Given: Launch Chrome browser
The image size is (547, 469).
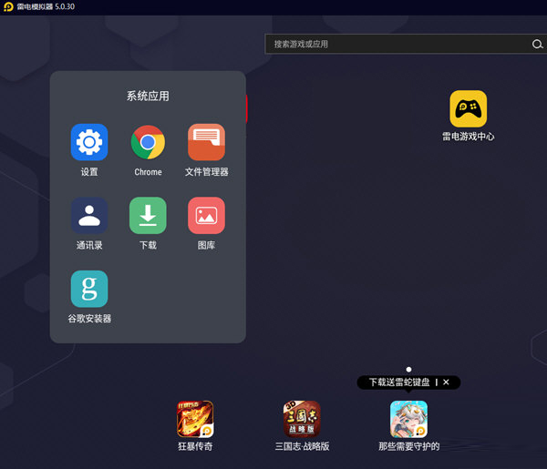Looking at the screenshot, I should point(148,142).
